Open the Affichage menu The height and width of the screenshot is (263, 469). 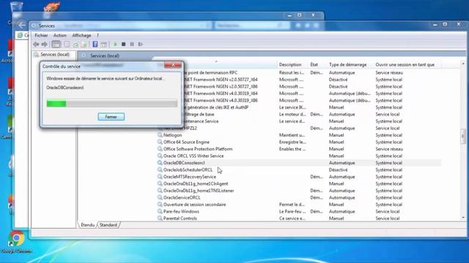pyautogui.click(x=81, y=35)
